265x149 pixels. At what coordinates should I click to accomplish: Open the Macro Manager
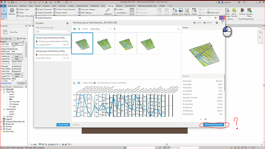click(x=227, y=13)
